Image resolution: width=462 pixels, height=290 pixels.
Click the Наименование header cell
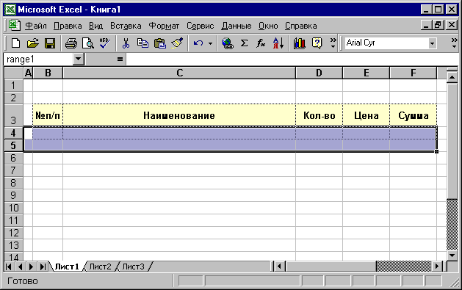[179, 115]
